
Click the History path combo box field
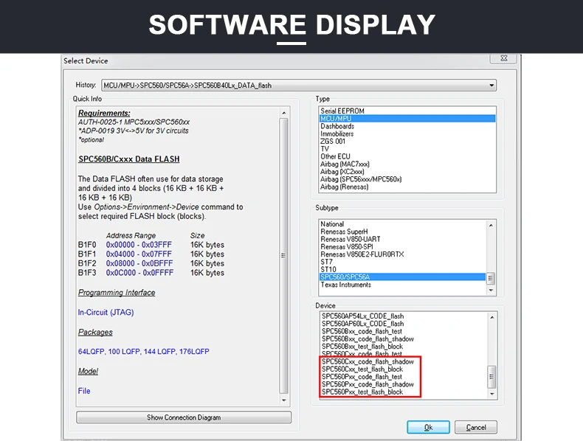coord(299,86)
